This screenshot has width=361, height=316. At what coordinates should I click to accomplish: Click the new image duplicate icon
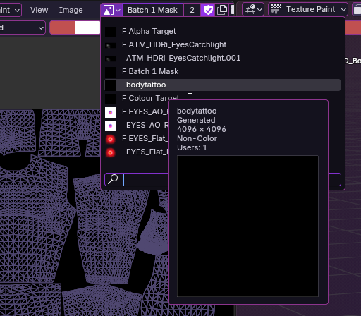click(222, 10)
